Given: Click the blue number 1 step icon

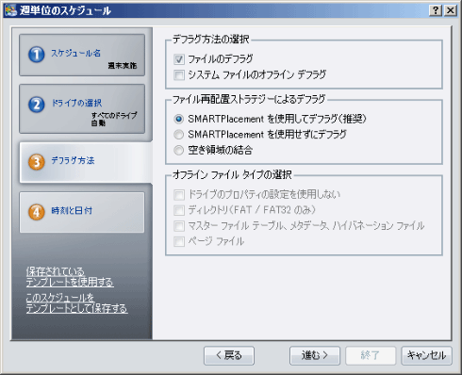Looking at the screenshot, I should pyautogui.click(x=37, y=55).
